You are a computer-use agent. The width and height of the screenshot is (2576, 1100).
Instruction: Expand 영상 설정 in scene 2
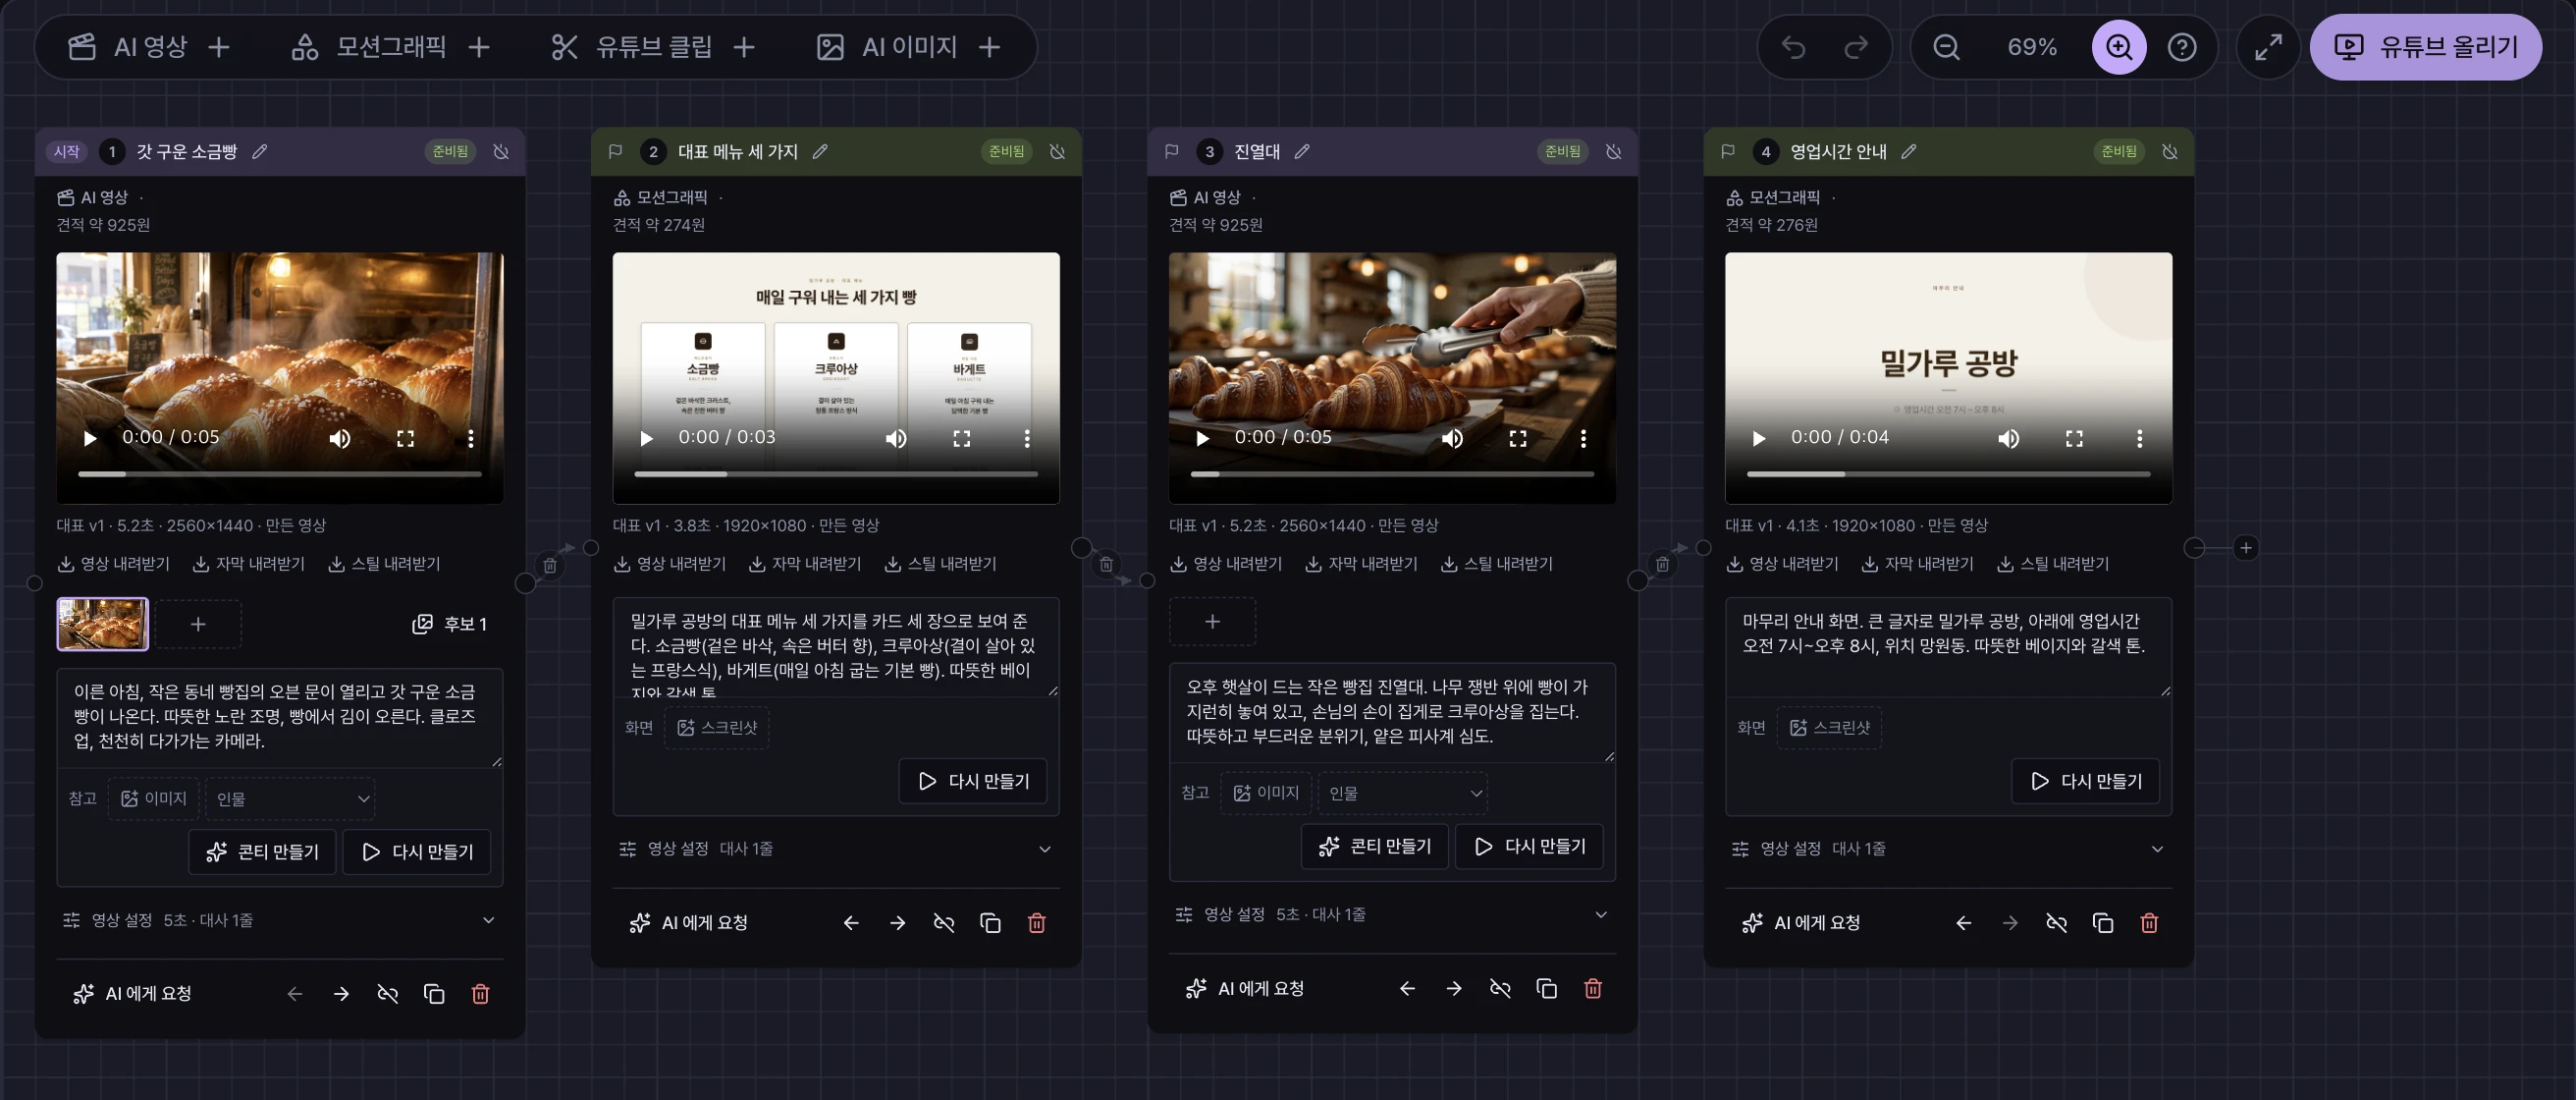point(836,848)
